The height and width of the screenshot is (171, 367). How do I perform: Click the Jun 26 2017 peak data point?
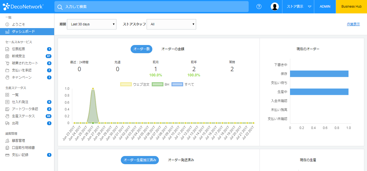[93, 89]
